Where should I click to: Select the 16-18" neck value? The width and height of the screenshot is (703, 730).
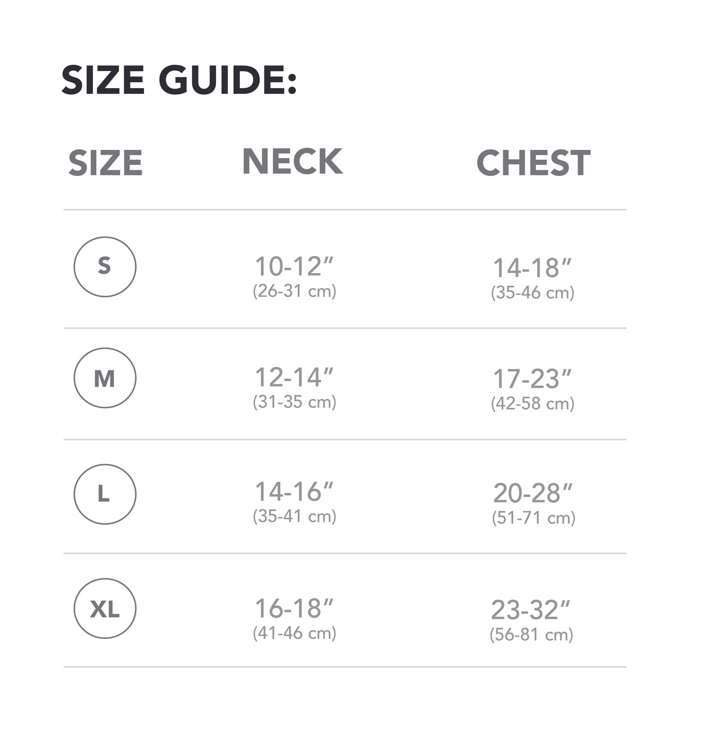pos(294,608)
